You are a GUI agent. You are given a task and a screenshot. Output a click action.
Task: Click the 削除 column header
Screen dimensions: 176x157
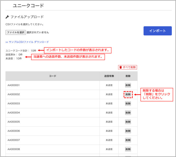coord(128,76)
